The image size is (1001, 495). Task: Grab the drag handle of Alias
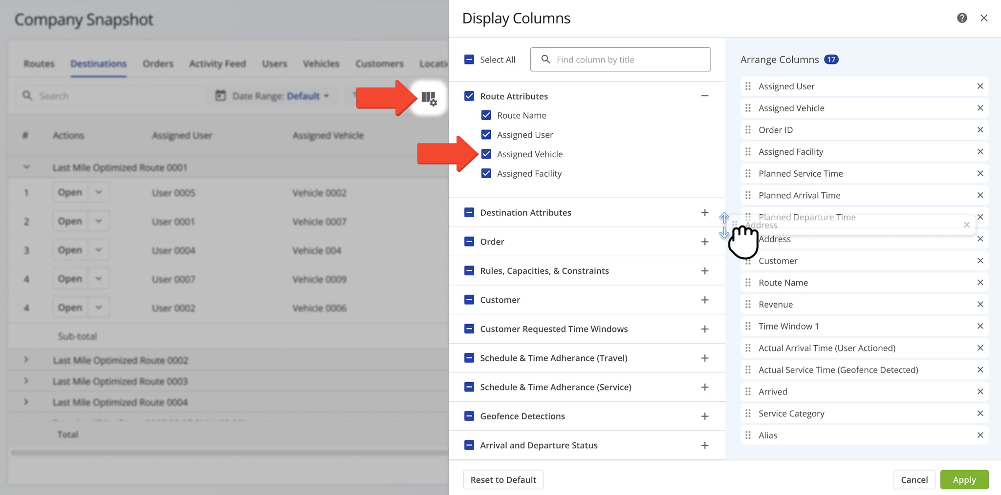pos(748,435)
